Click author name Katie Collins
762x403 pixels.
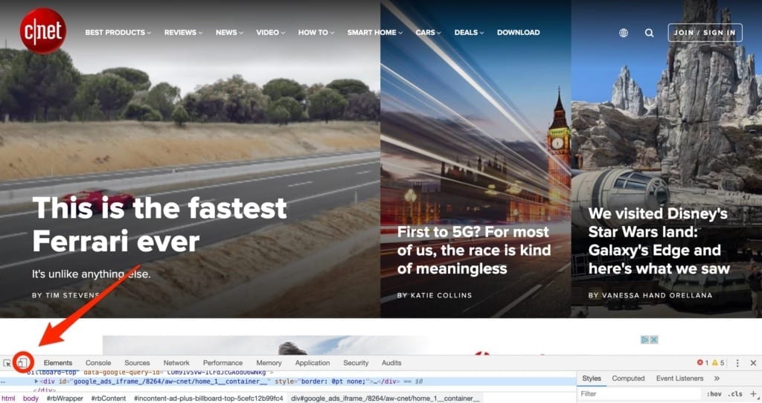(441, 295)
